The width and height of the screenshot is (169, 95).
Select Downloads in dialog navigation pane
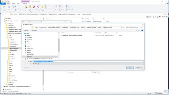pyautogui.click(x=29, y=40)
